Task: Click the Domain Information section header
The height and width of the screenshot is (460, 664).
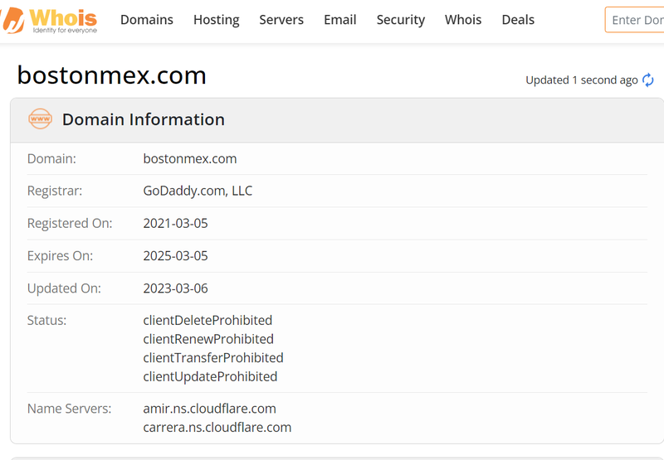Action: 143,119
